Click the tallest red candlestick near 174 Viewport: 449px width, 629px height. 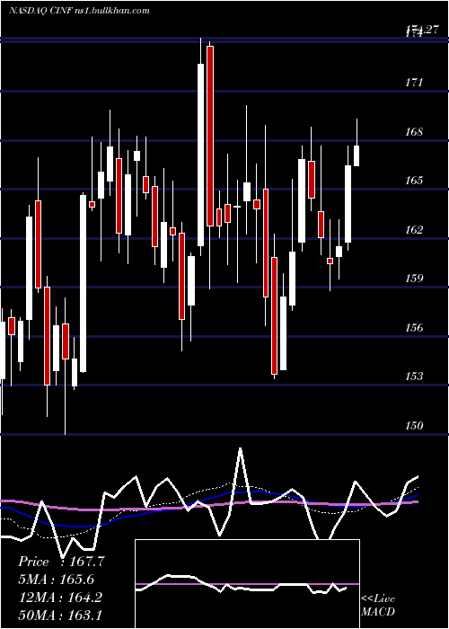pyautogui.click(x=210, y=136)
